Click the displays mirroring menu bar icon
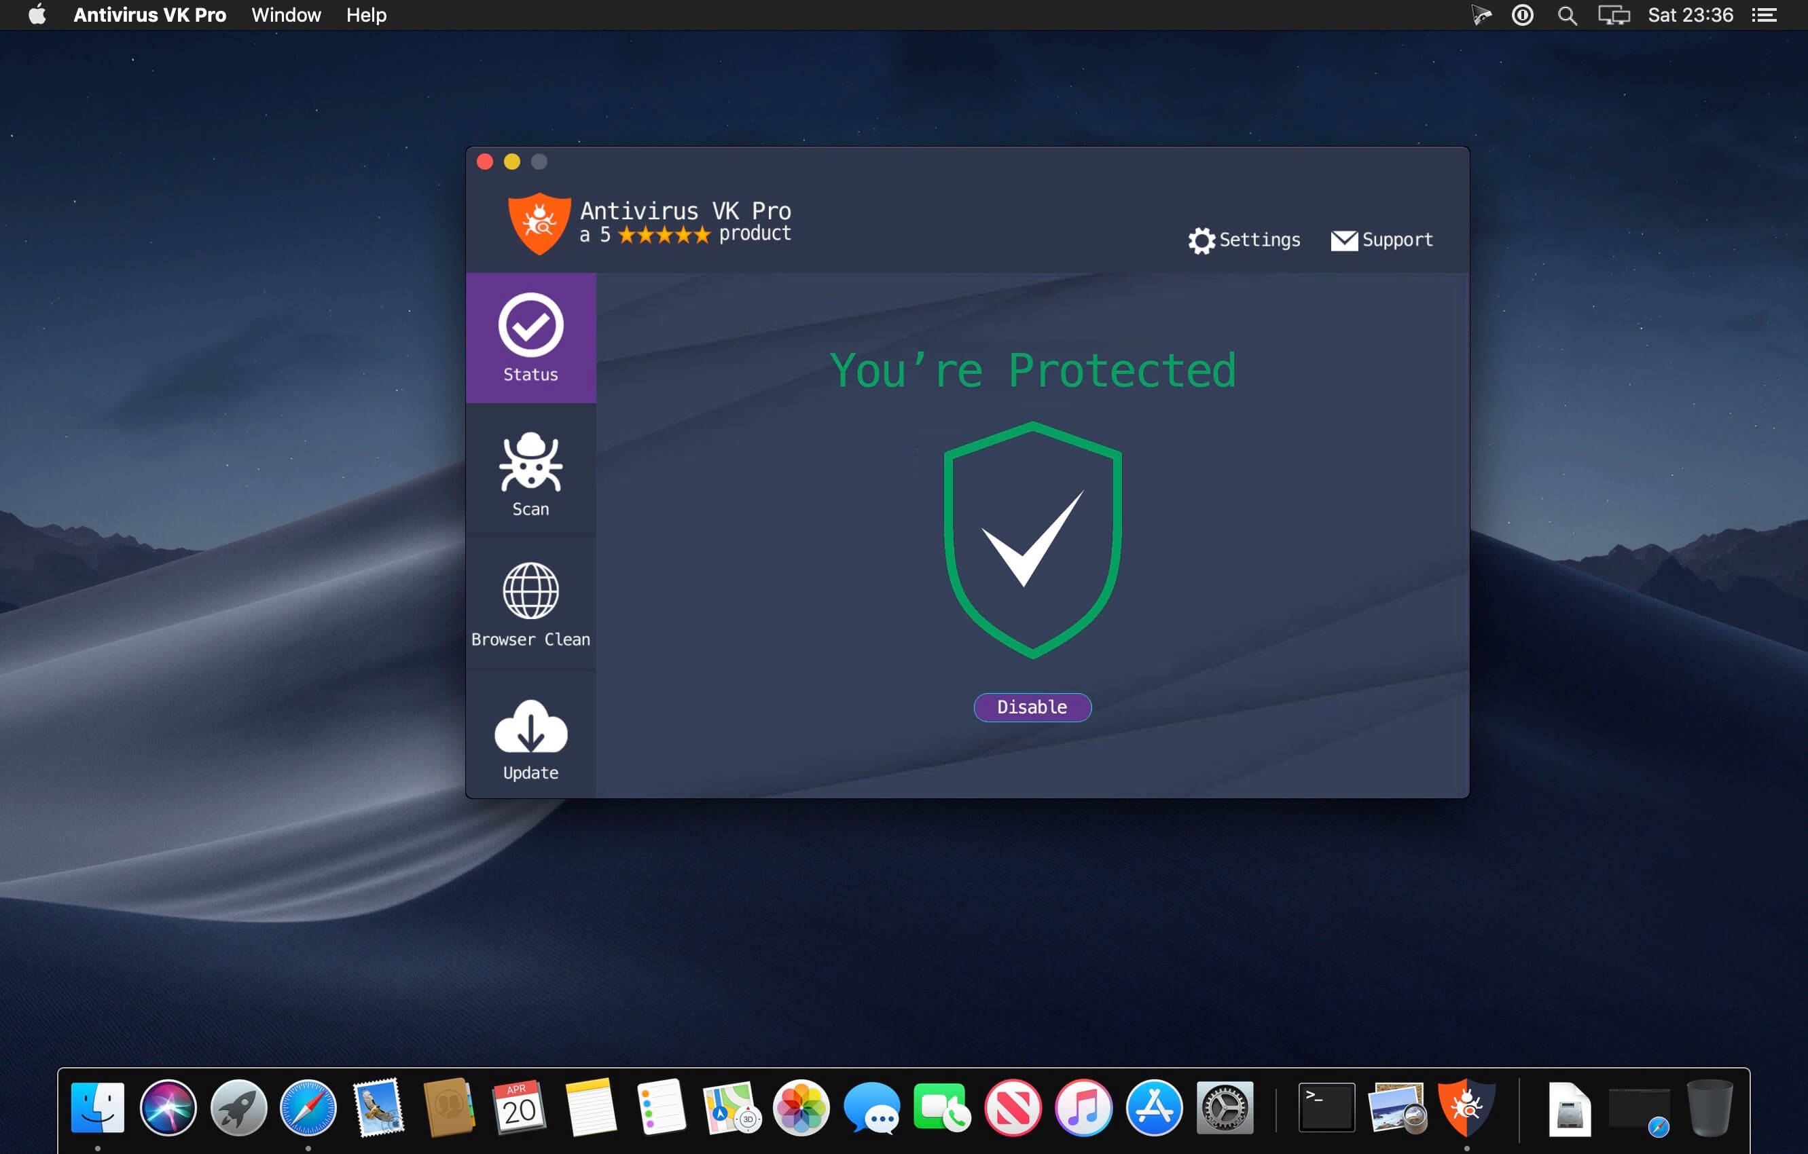1808x1154 pixels. pyautogui.click(x=1614, y=15)
